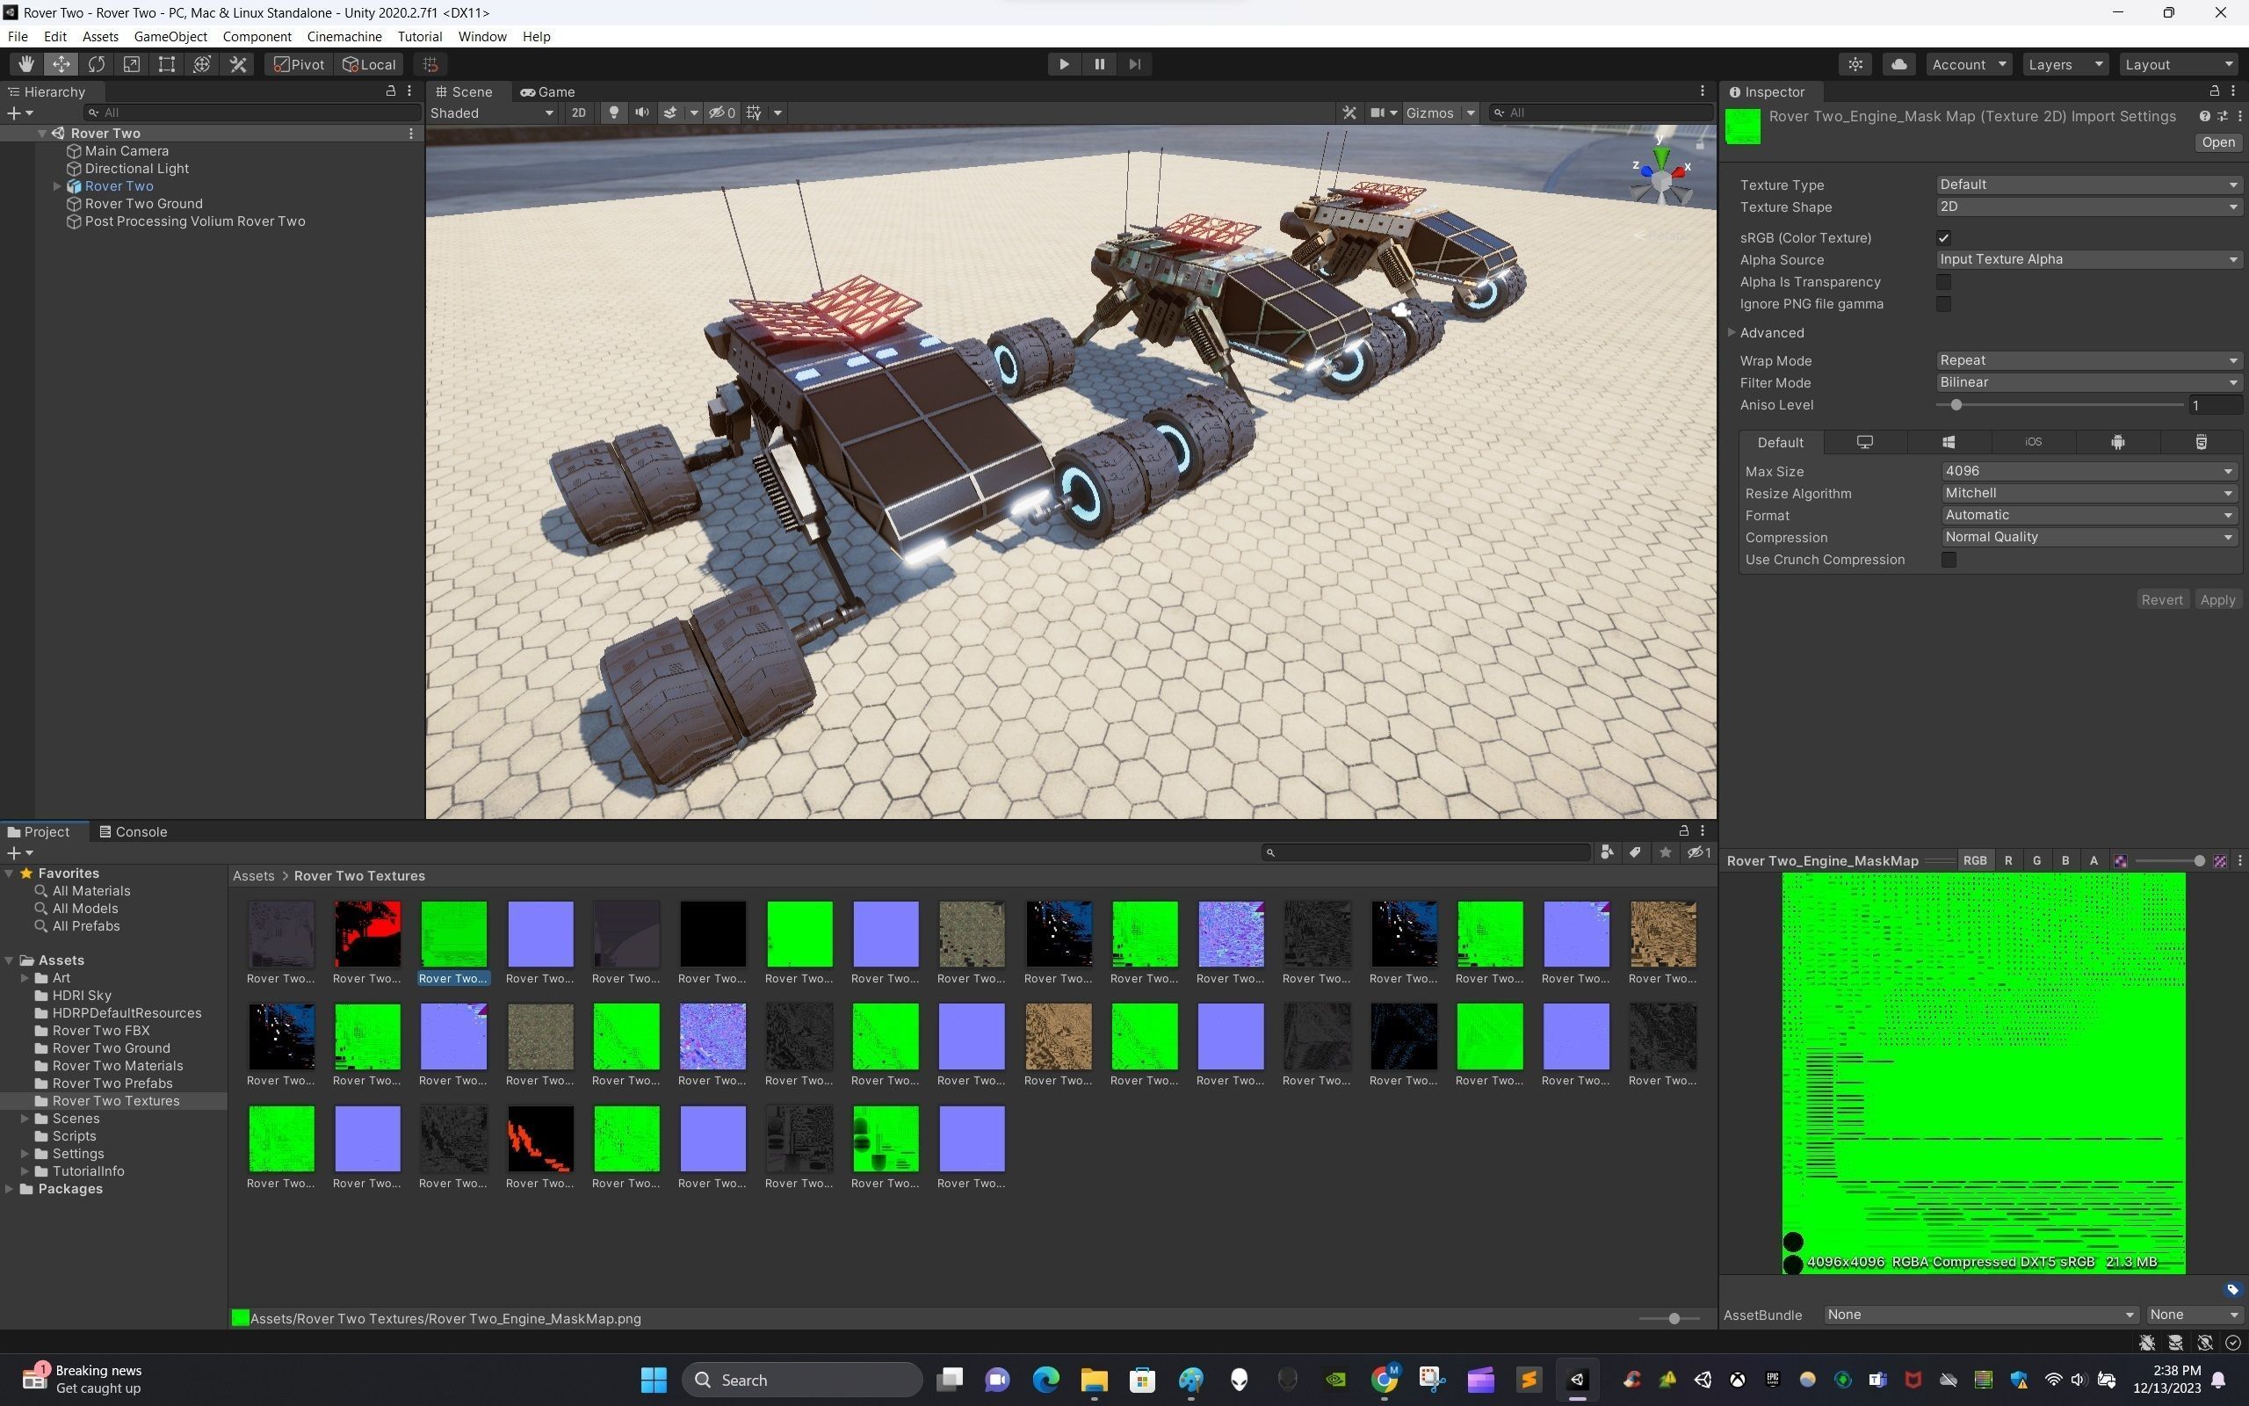Toggle scene lighting bulb icon
Screen dimensions: 2249x1406
coord(613,112)
